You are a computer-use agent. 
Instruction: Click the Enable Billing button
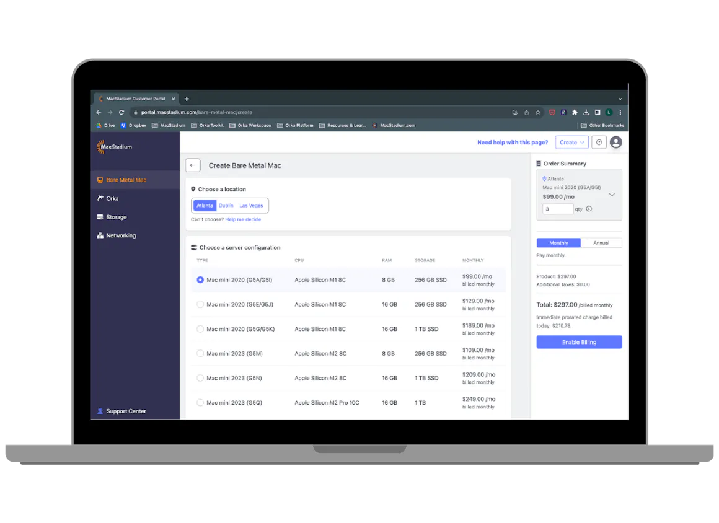[579, 342]
